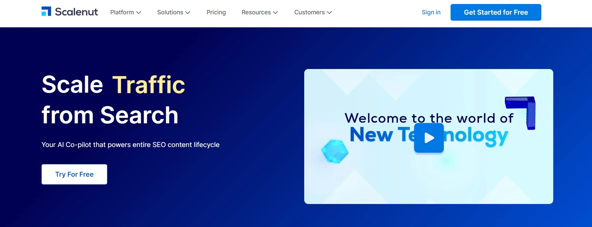
Task: Click the 'Welcome to the world of' text
Action: 429,118
